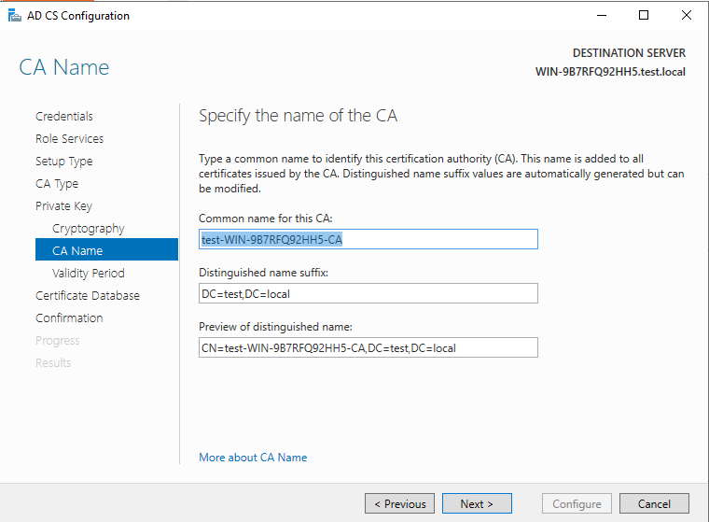Minimize the AD CS Configuration window
Viewport: 709px width, 522px height.
click(x=601, y=16)
